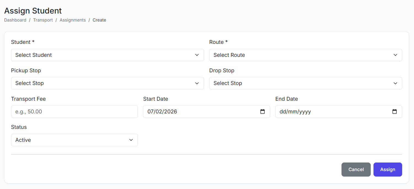Open the Select Route dropdown
The height and width of the screenshot is (189, 414).
click(305, 55)
